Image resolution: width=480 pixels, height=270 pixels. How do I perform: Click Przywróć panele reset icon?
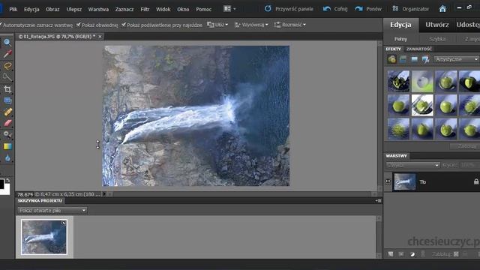pos(268,8)
